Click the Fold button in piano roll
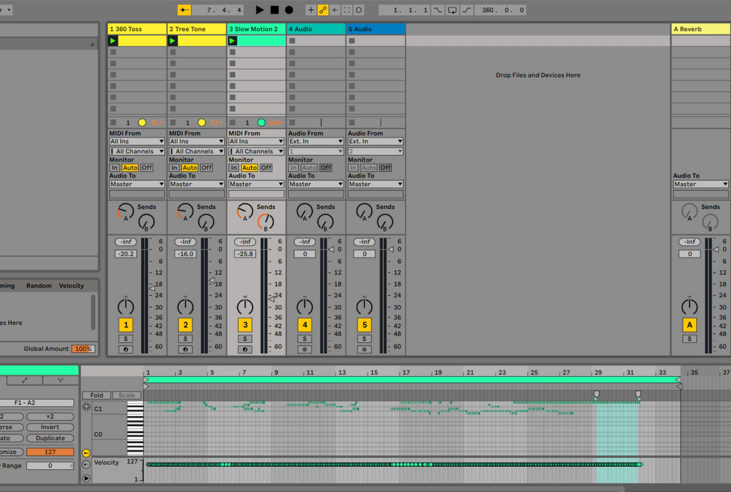This screenshot has width=731, height=492. click(96, 395)
